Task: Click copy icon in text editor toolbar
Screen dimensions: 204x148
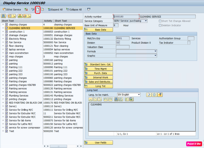Action: coord(95,99)
